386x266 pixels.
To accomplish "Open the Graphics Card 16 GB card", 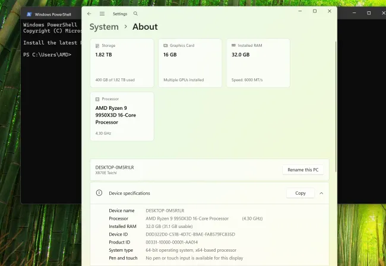I will pyautogui.click(x=189, y=62).
